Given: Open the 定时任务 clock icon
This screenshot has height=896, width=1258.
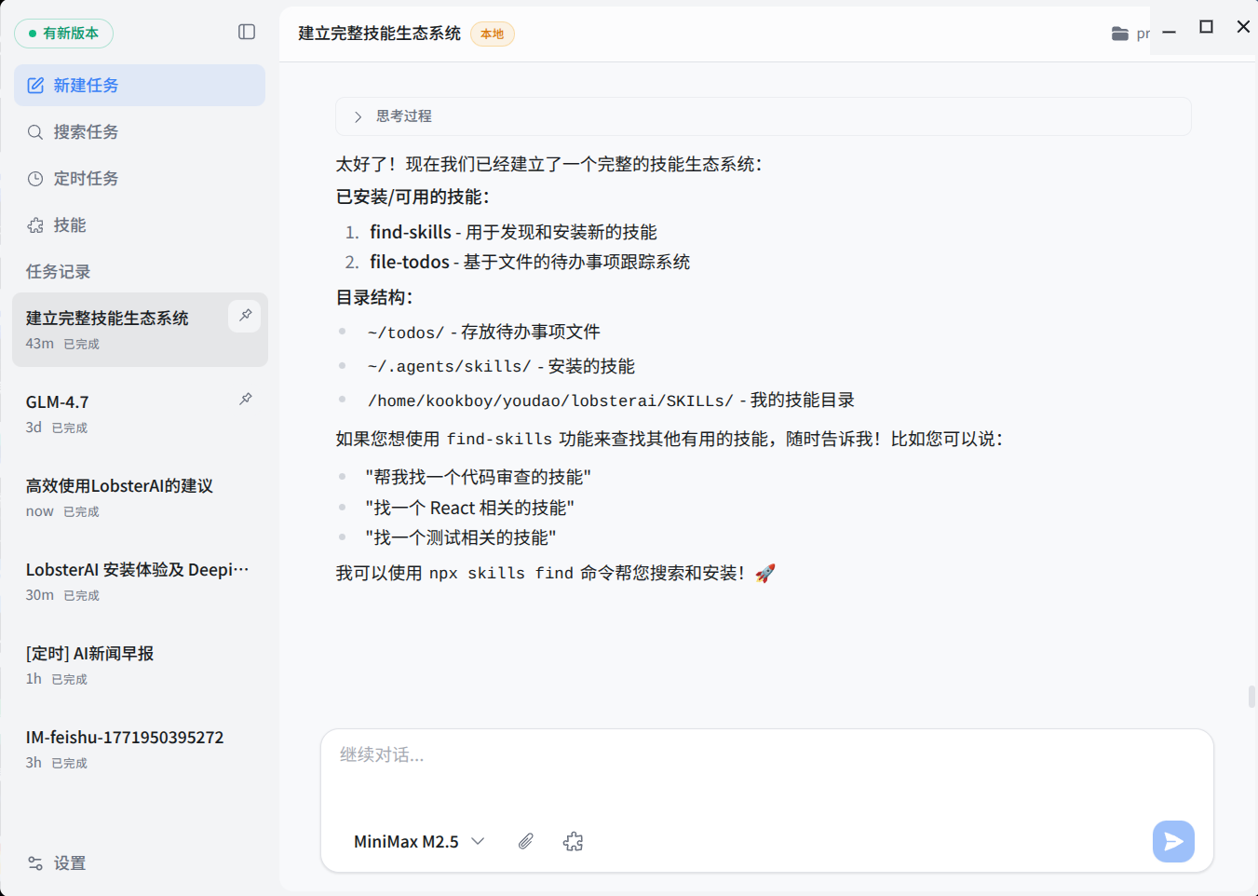Looking at the screenshot, I should tap(35, 178).
